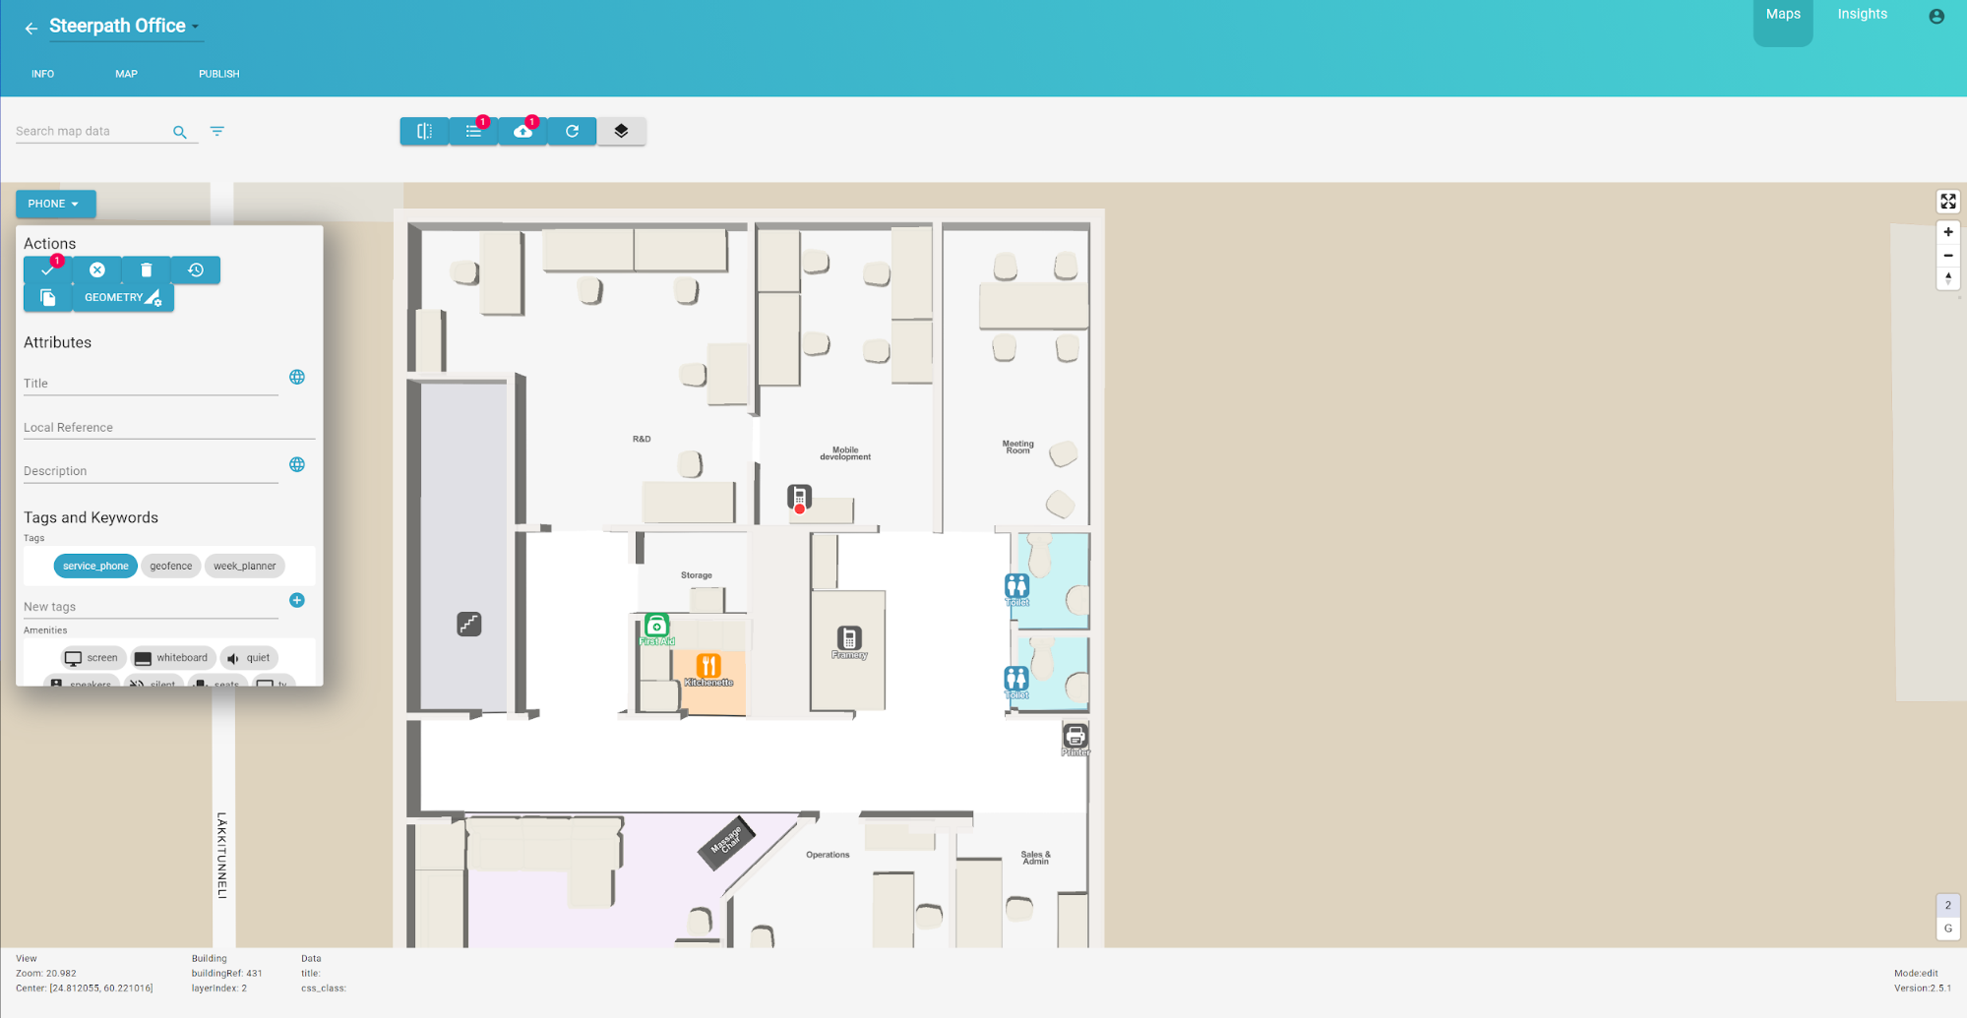This screenshot has height=1019, width=1967.
Task: Open translations with the globe icon beside Title
Action: pyautogui.click(x=296, y=377)
